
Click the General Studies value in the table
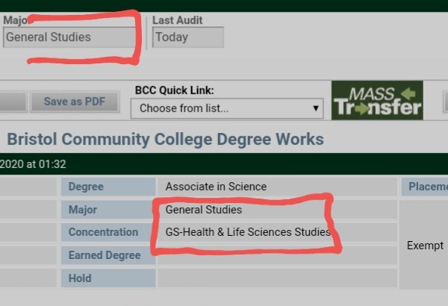coord(204,210)
